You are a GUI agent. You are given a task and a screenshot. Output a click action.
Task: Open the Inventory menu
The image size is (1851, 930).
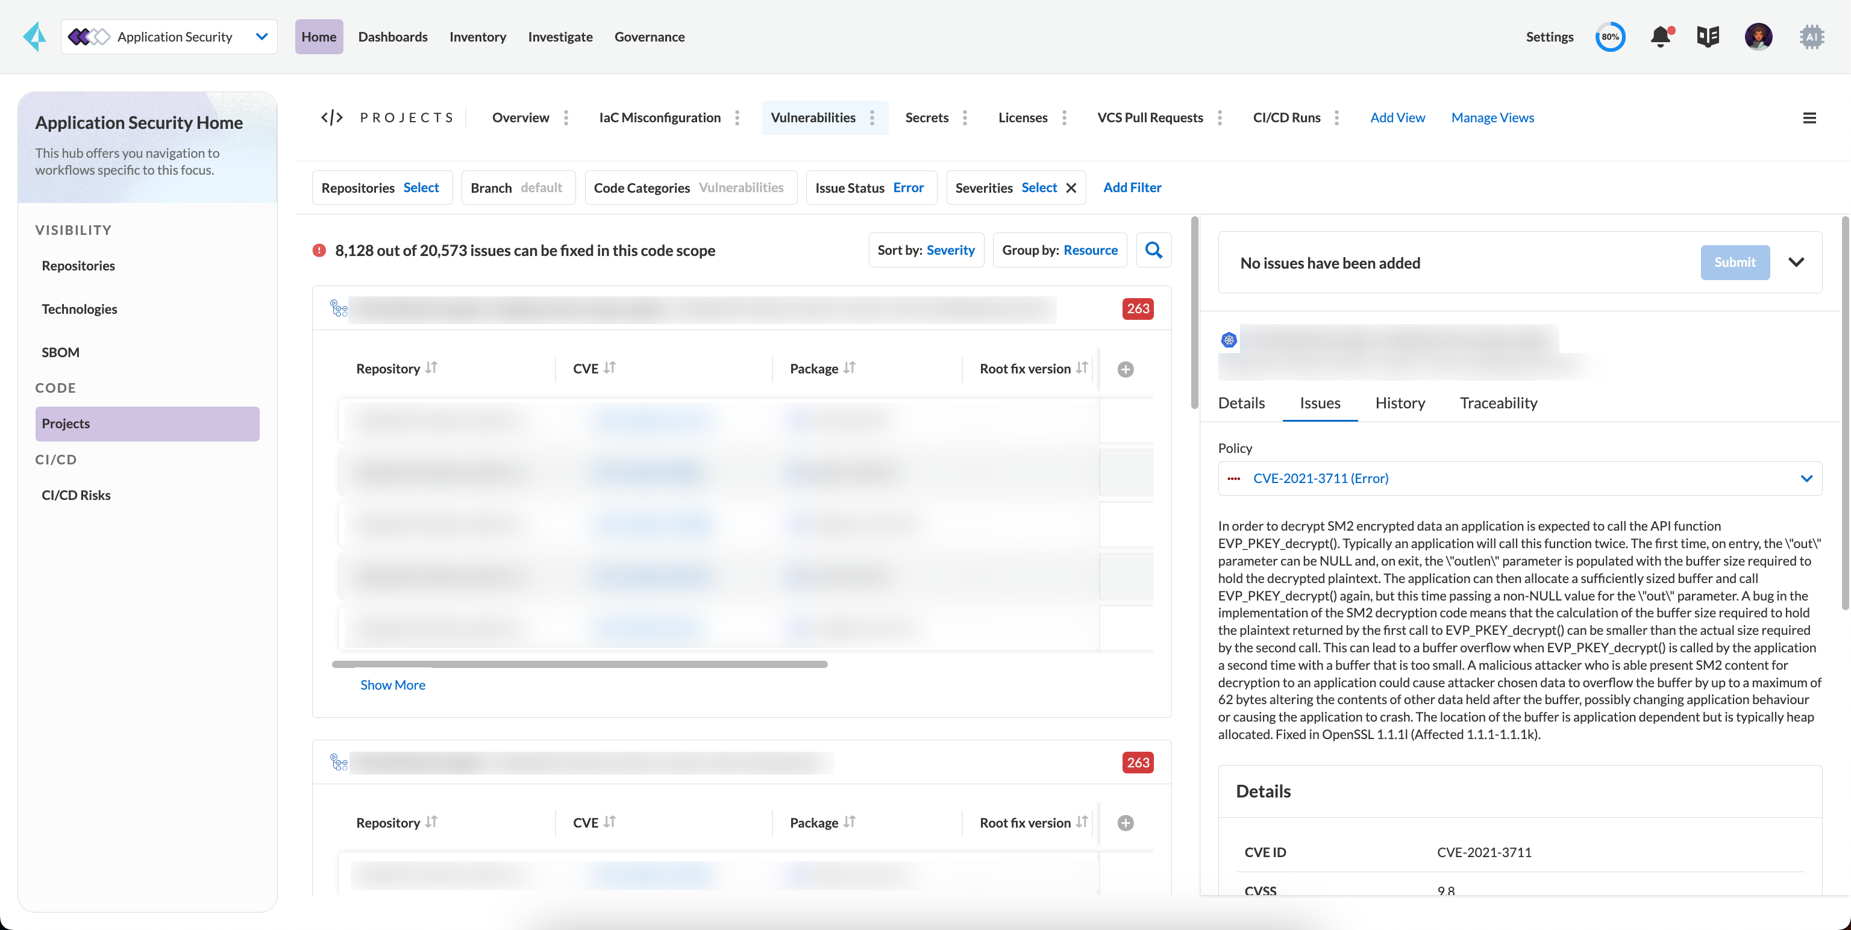coord(478,37)
